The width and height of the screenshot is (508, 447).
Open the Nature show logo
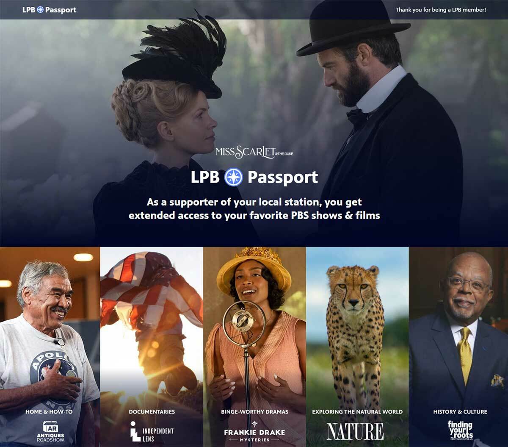click(356, 431)
